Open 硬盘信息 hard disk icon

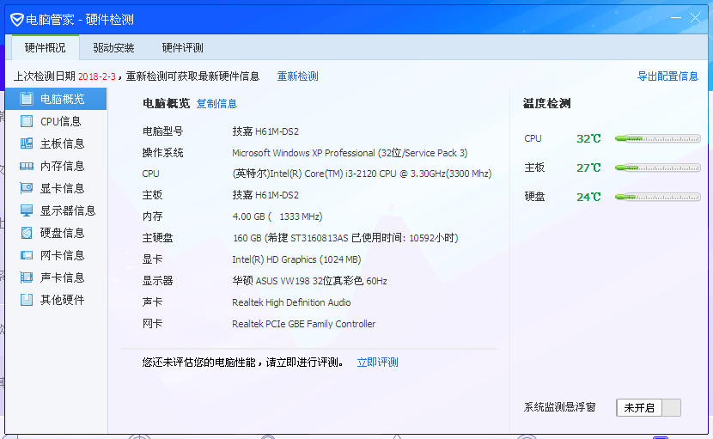27,233
